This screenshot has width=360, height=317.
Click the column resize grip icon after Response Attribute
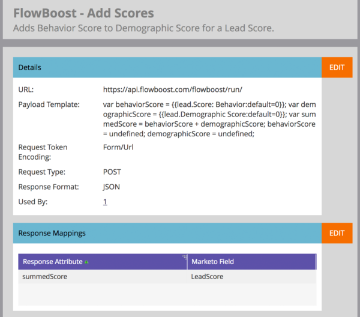185,257
